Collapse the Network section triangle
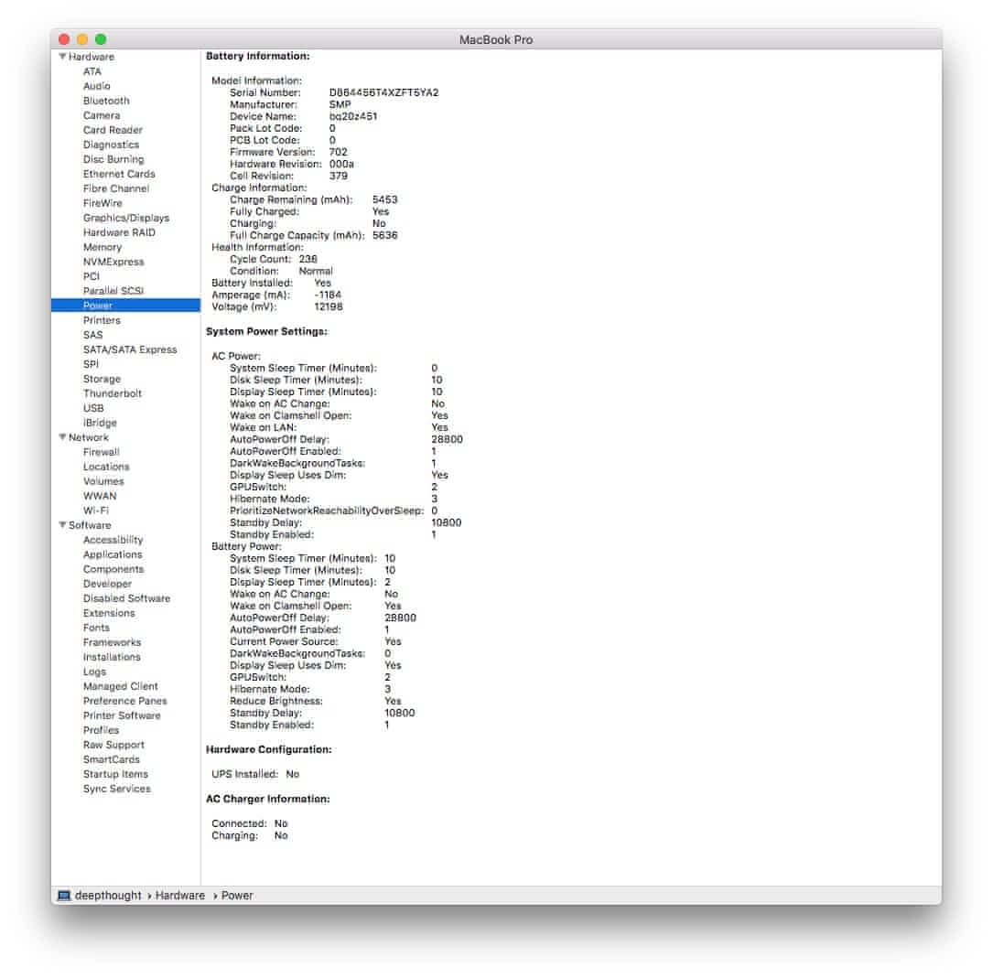The width and height of the screenshot is (993, 978). coord(62,436)
